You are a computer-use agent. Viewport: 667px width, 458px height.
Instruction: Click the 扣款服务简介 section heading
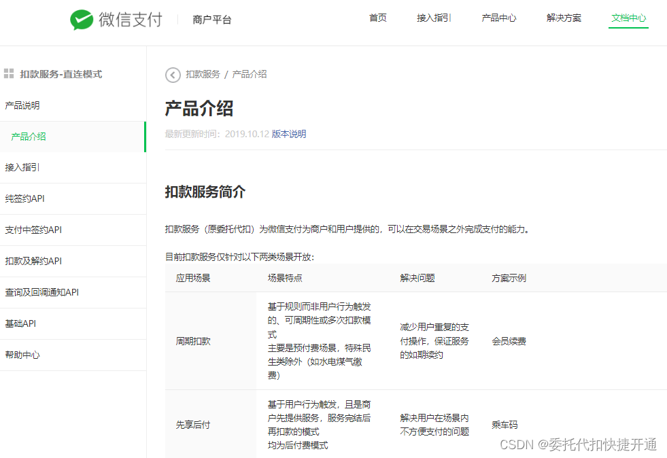click(205, 192)
